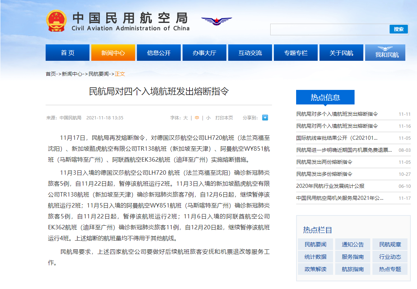The height and width of the screenshot is (289, 417).
Task: Select the 互动交流 navigation tab
Action: [250, 53]
